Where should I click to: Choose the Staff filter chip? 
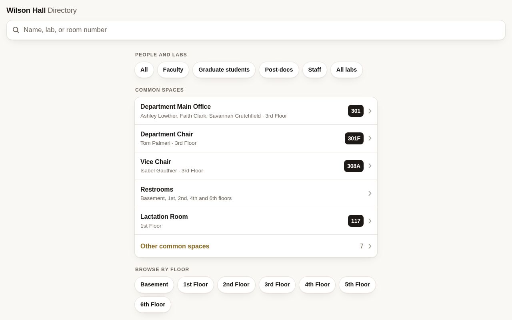tap(315, 70)
